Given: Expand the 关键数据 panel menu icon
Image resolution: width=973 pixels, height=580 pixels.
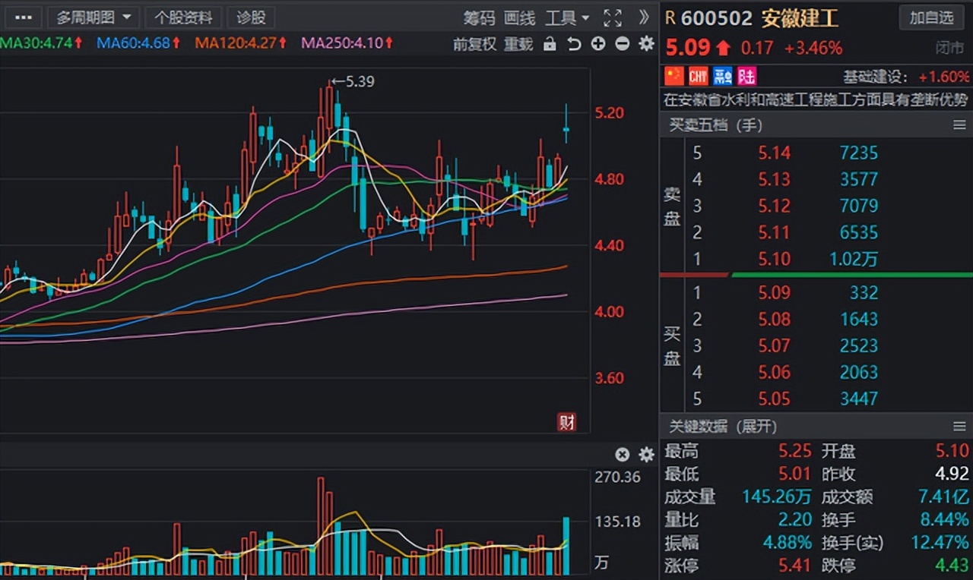Looking at the screenshot, I should pos(959,427).
